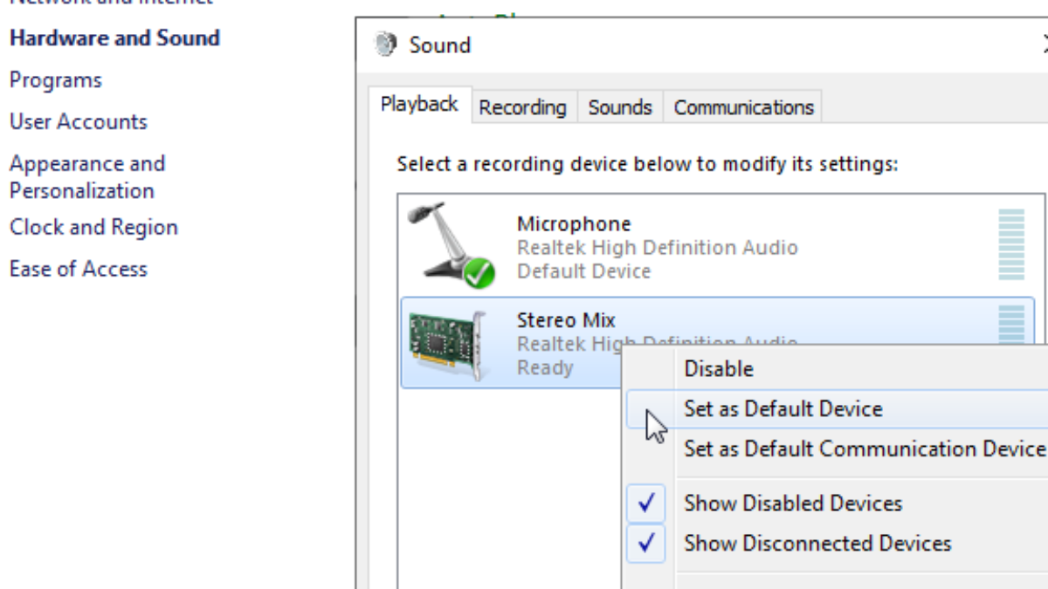Choose Set as Default Device
Image resolution: width=1048 pixels, height=589 pixels.
tap(783, 408)
